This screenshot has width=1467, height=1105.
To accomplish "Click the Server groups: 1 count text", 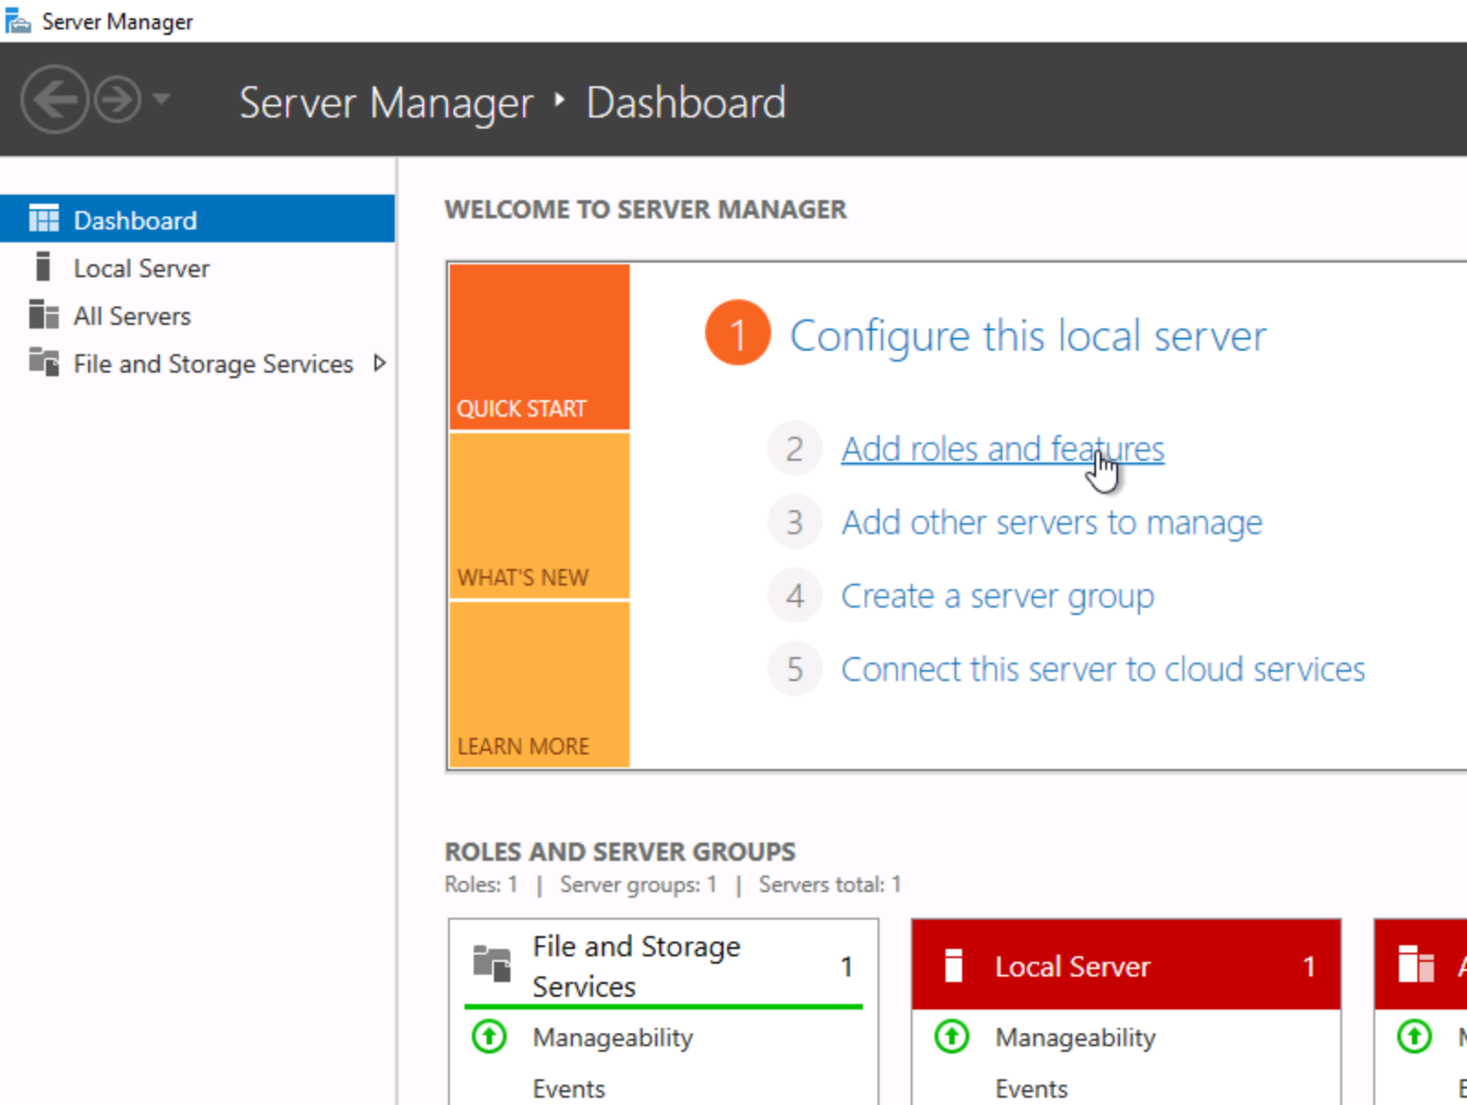I will click(638, 884).
